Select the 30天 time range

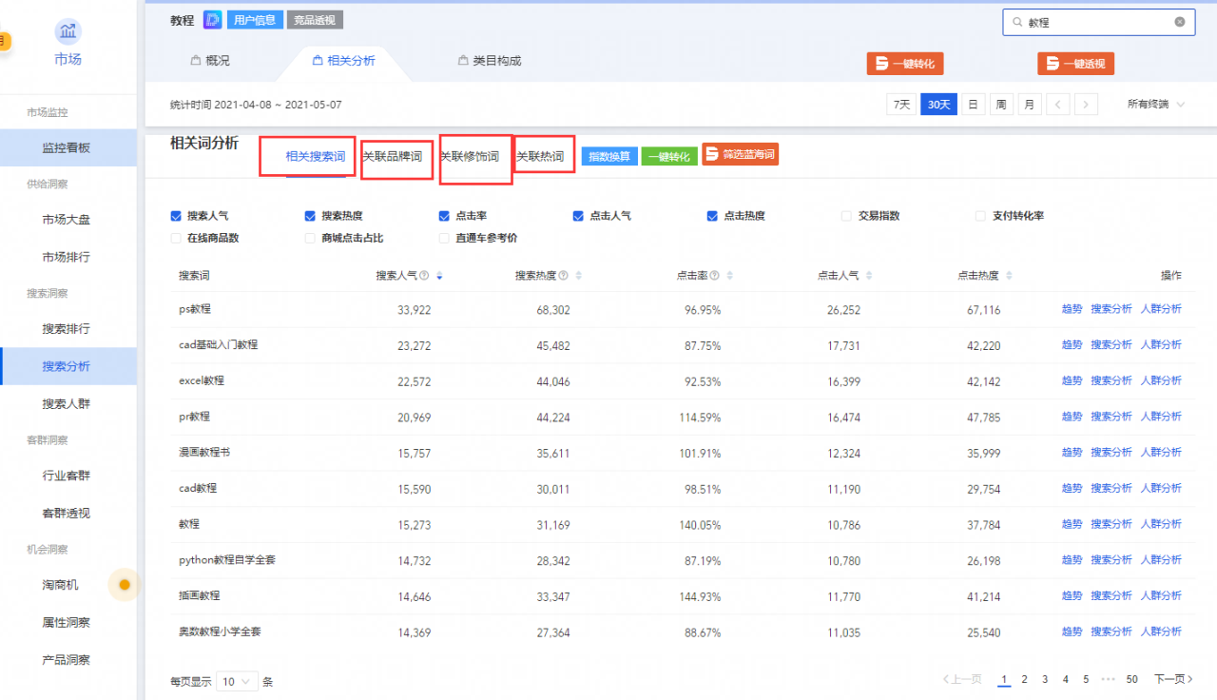(938, 105)
